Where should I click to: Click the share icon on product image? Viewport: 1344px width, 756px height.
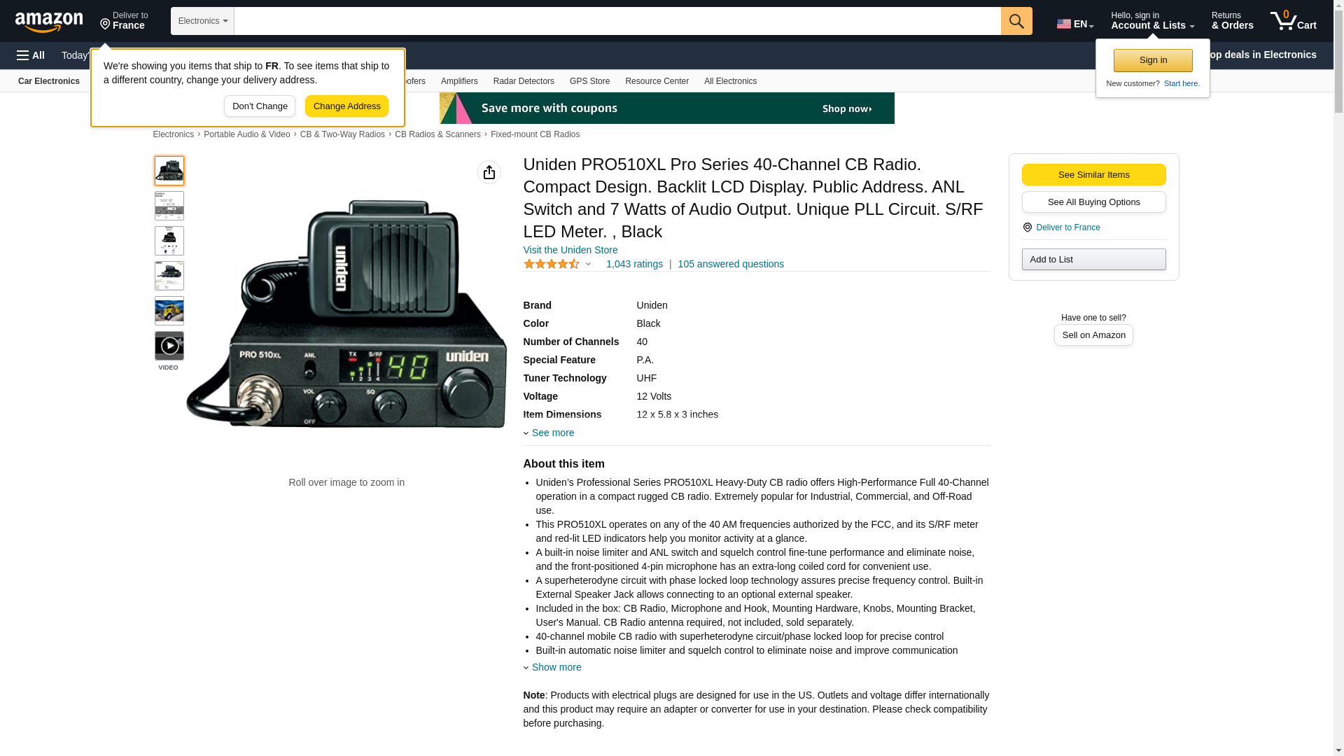point(489,172)
